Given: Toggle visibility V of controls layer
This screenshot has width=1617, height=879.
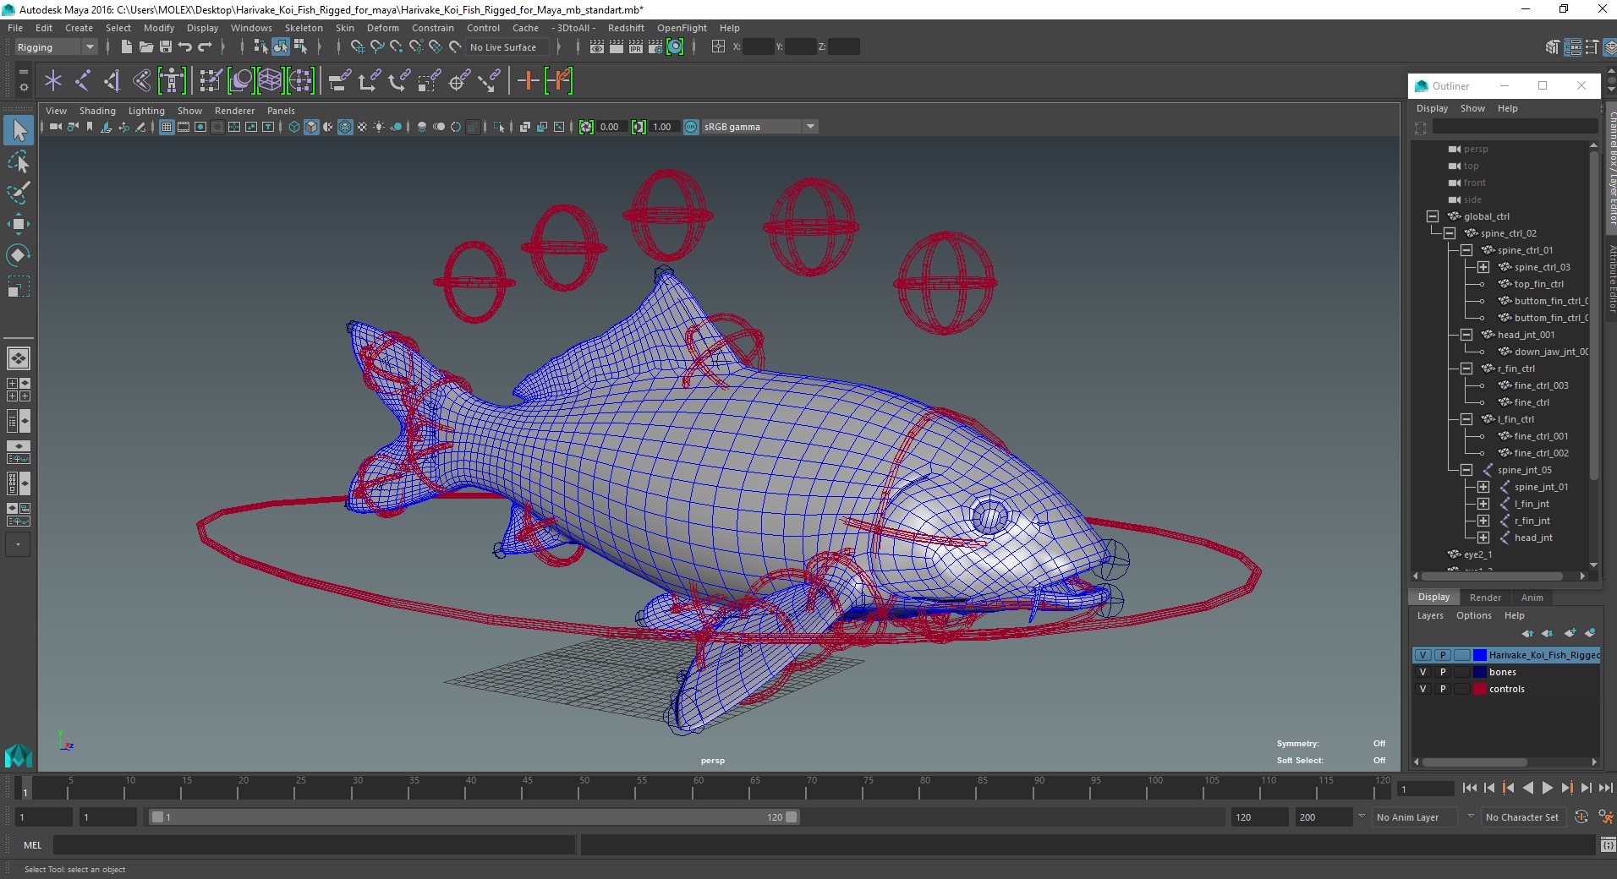Looking at the screenshot, I should (x=1422, y=689).
